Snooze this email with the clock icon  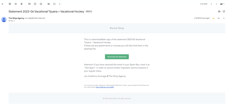[35, 4]
